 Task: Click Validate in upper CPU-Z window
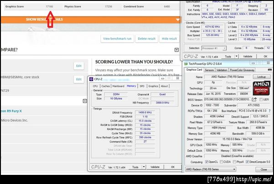click(248, 56)
